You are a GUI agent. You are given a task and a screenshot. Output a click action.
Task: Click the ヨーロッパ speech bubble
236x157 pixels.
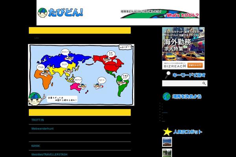coord(65,52)
